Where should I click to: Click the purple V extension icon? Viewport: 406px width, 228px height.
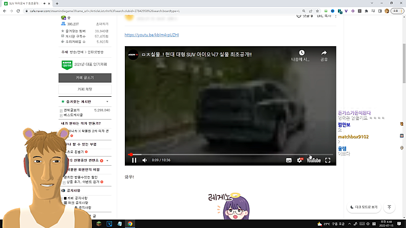[346, 11]
